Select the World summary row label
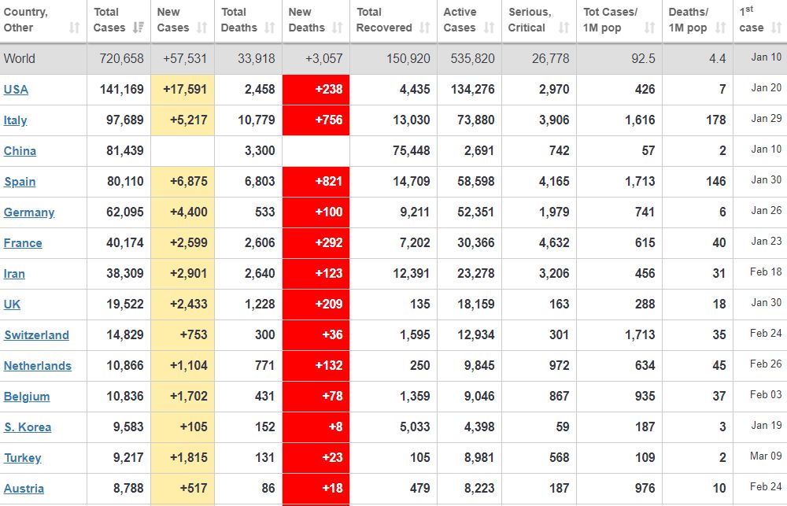The image size is (787, 506). 19,59
